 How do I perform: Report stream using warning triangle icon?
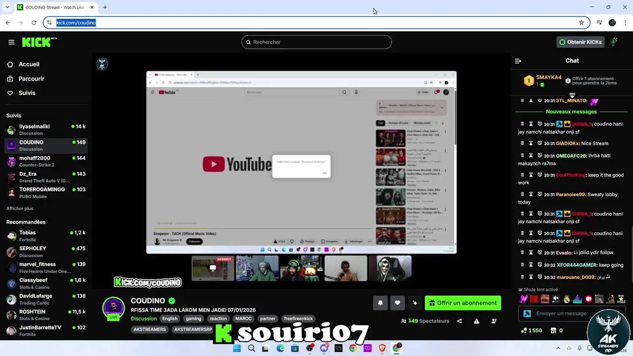pyautogui.click(x=477, y=321)
